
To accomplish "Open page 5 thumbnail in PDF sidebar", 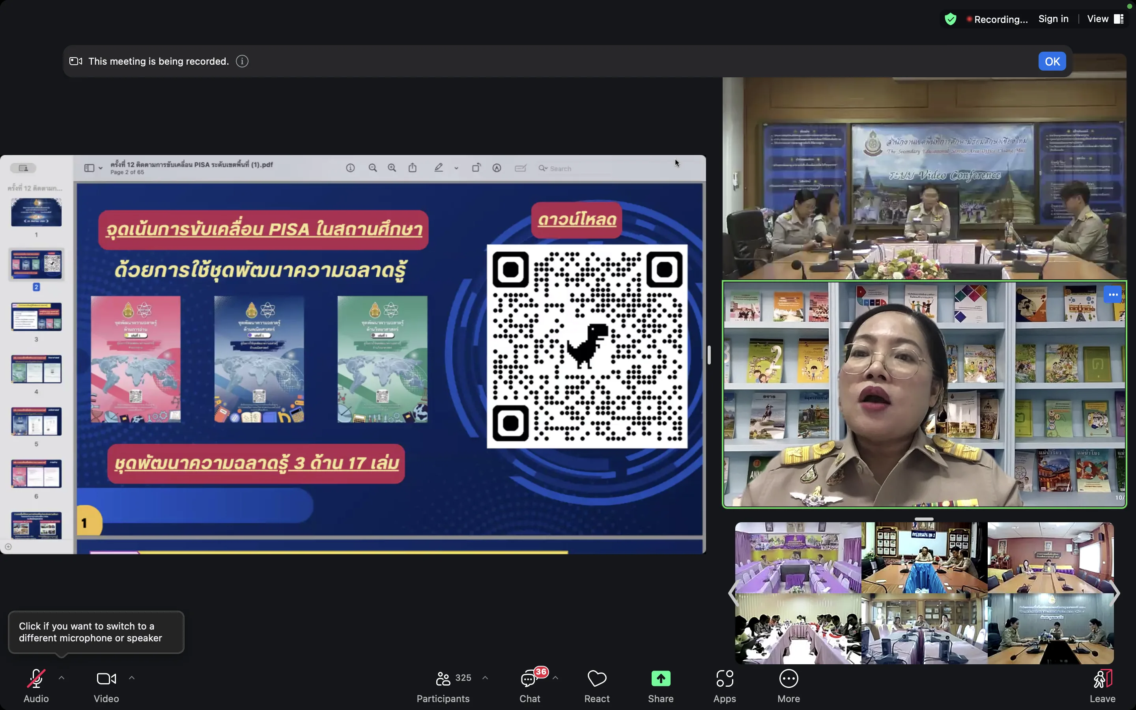I will [36, 422].
